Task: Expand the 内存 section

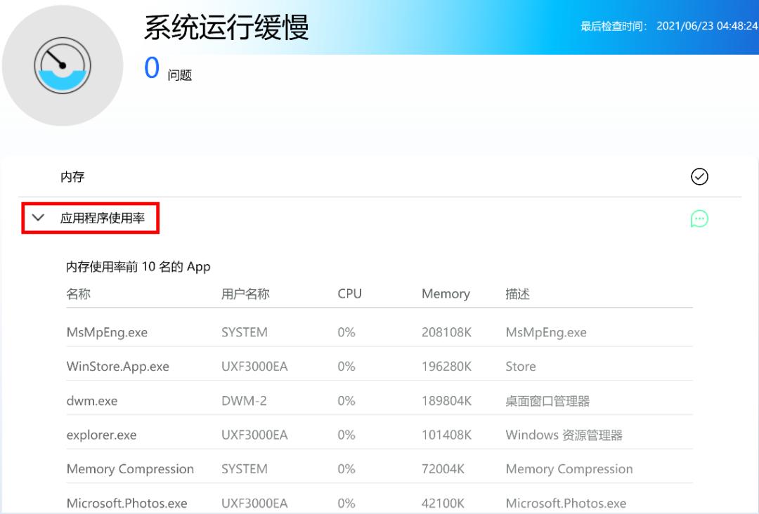Action: tap(71, 176)
